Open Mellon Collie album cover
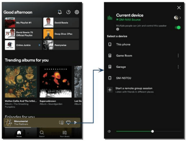The image size is (186, 141). tap(21, 82)
